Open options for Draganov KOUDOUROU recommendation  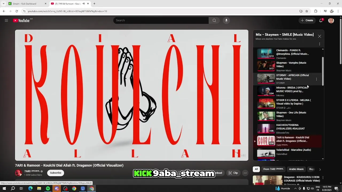pos(323,178)
